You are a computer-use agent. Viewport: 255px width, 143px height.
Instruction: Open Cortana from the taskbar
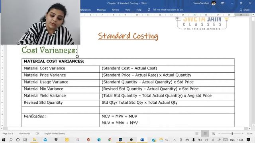click(x=18, y=140)
